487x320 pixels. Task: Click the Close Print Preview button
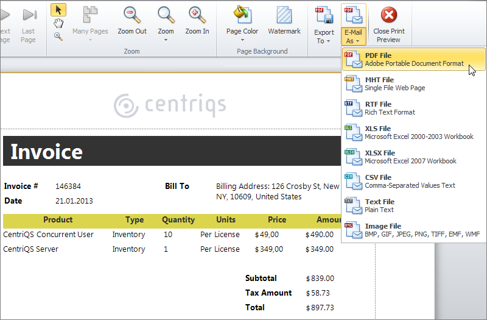pos(388,24)
